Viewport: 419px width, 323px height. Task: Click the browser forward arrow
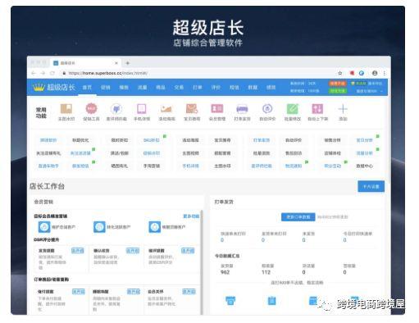43,73
